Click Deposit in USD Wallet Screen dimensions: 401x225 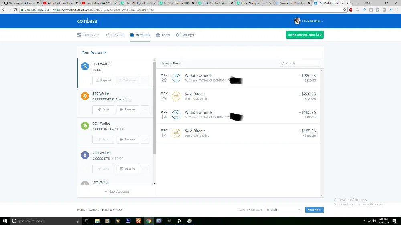click(x=103, y=80)
